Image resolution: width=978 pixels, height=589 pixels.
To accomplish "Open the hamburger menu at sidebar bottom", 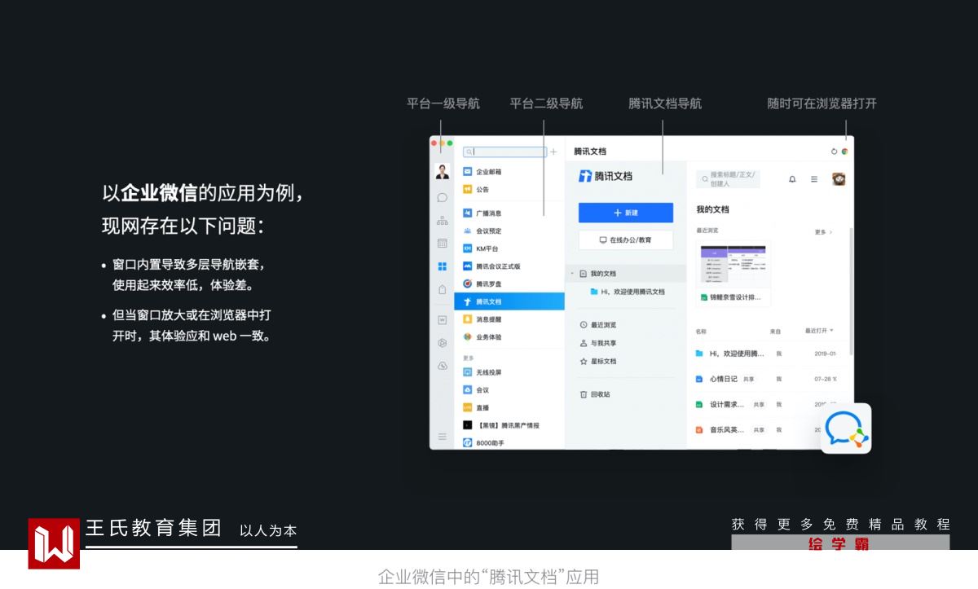I will [443, 437].
